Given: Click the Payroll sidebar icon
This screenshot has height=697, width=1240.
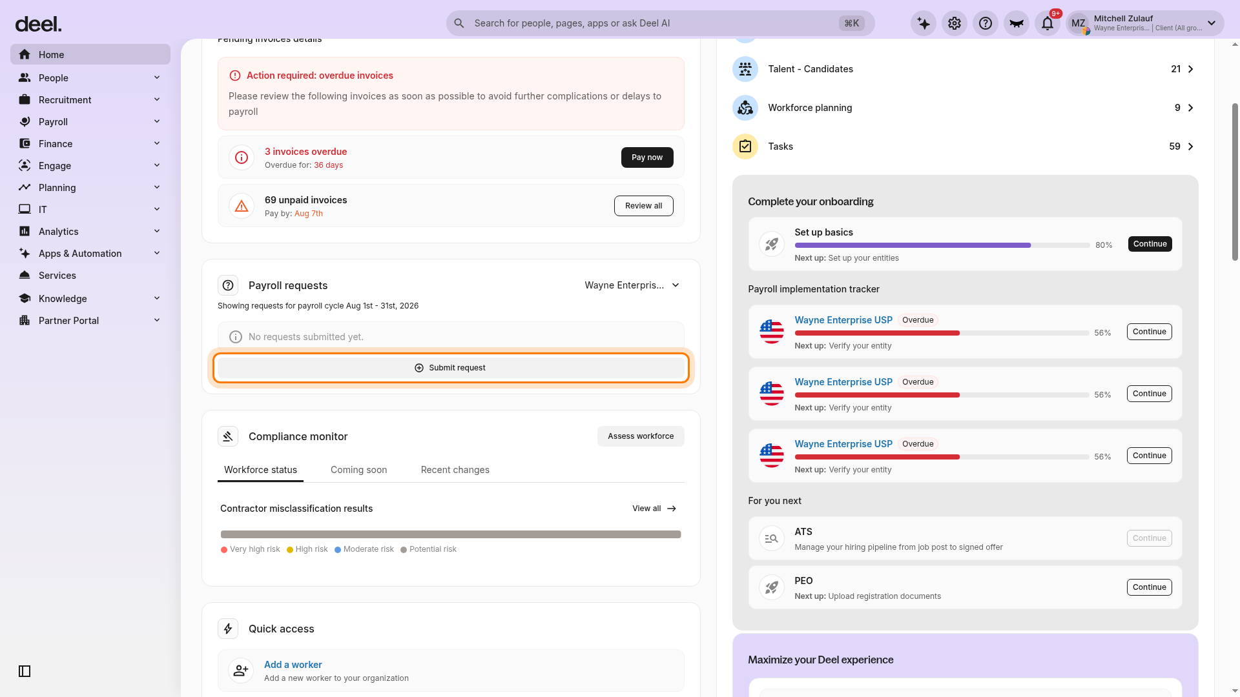Looking at the screenshot, I should click(25, 121).
